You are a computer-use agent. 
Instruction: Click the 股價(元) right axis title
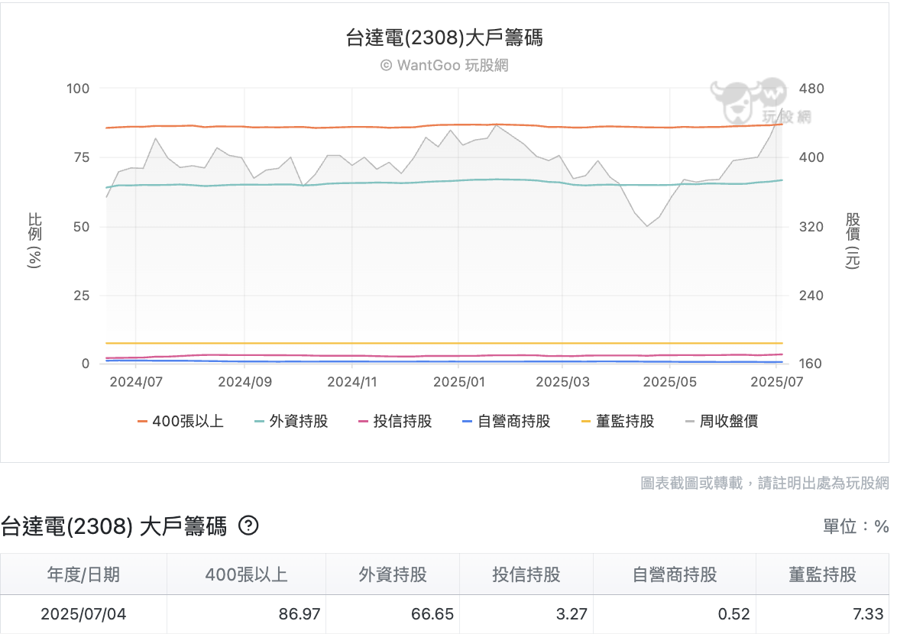[853, 240]
